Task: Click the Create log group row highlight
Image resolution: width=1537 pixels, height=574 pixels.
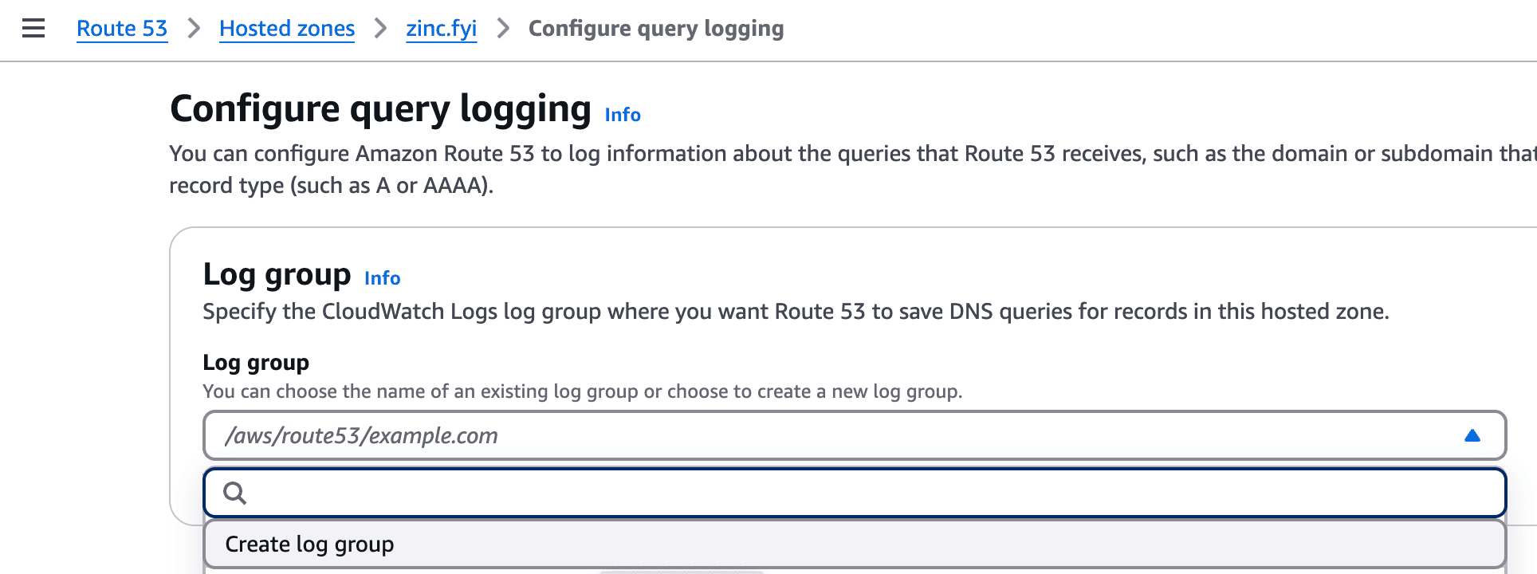Action: pyautogui.click(x=797, y=544)
